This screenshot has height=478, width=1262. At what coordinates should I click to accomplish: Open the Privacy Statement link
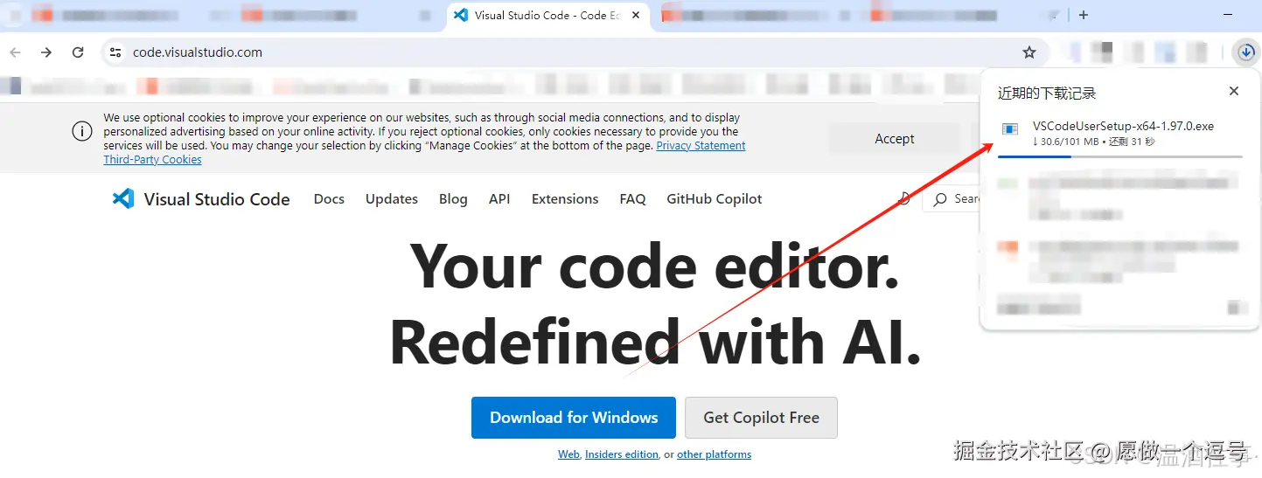point(701,146)
